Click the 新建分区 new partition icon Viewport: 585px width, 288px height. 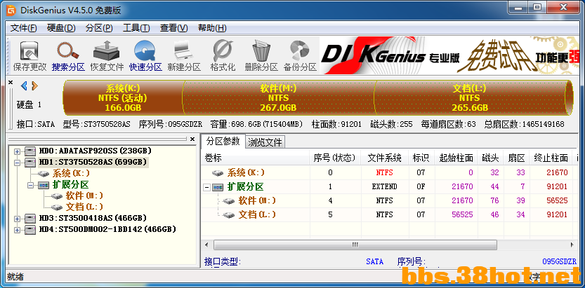pos(183,51)
